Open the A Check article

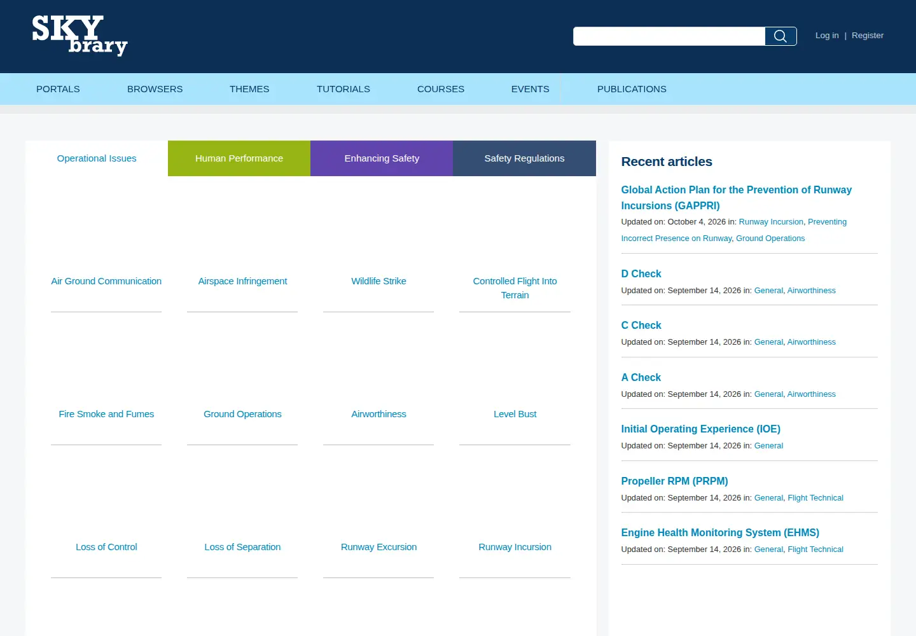point(641,378)
